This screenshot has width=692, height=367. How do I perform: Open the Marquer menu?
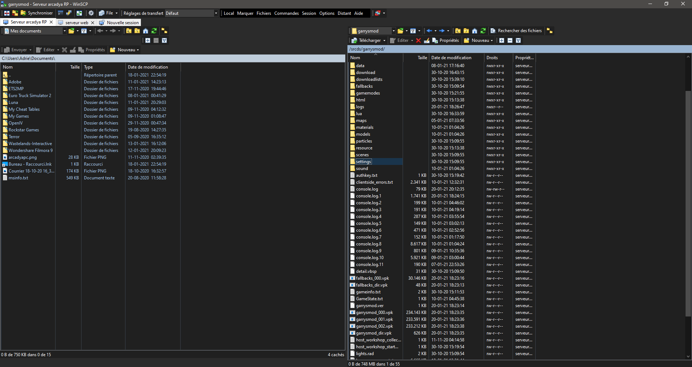coord(245,13)
